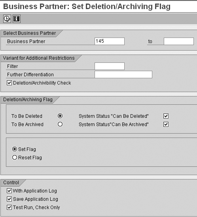197x217 pixels.
Task: Click the Execute clock icon
Action: pos(7,19)
